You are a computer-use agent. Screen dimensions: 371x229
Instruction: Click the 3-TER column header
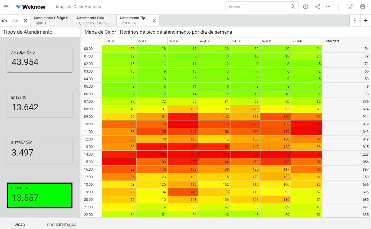182,41
